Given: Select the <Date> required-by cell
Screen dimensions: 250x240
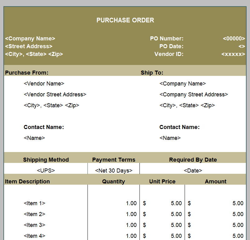Looking at the screenshot, I should coord(193,171).
